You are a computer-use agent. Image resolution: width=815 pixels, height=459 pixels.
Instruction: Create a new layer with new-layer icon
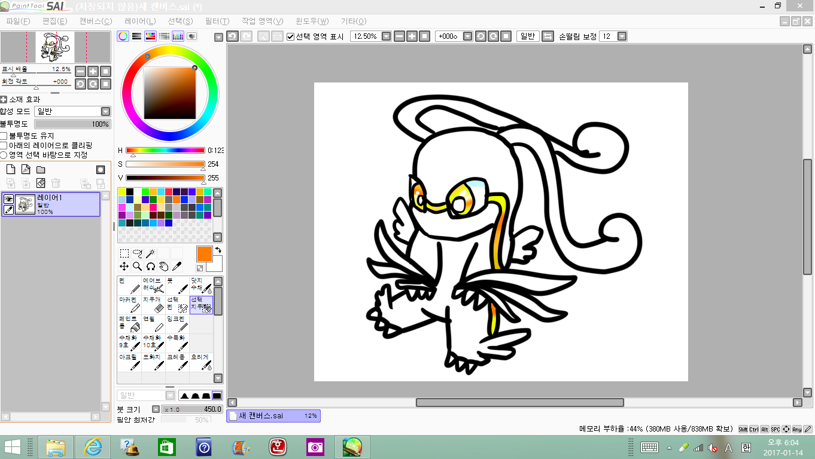[x=10, y=170]
